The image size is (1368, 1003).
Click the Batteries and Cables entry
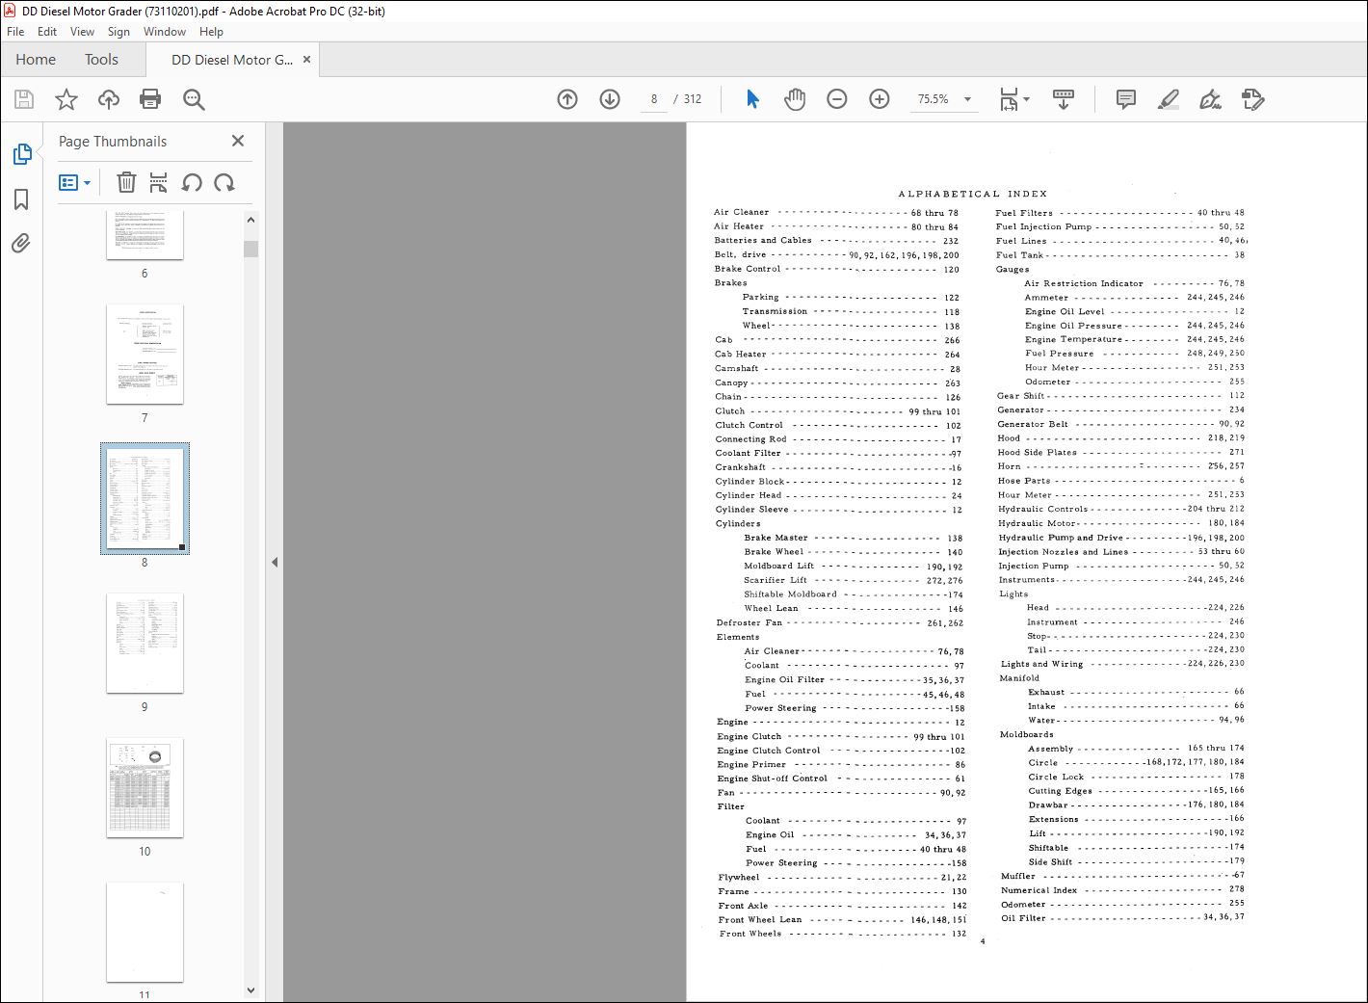click(836, 241)
